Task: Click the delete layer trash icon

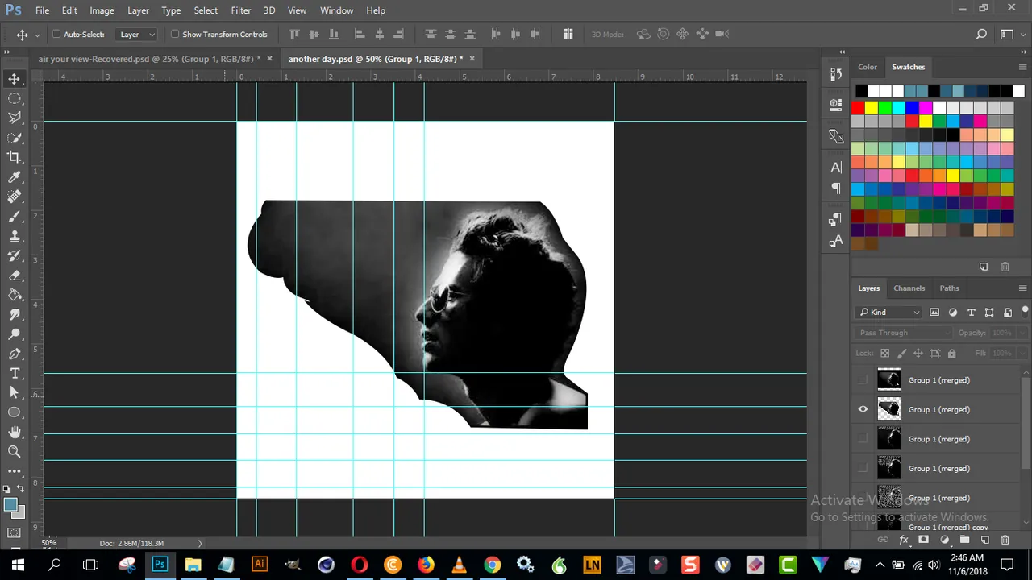Action: 1005,540
